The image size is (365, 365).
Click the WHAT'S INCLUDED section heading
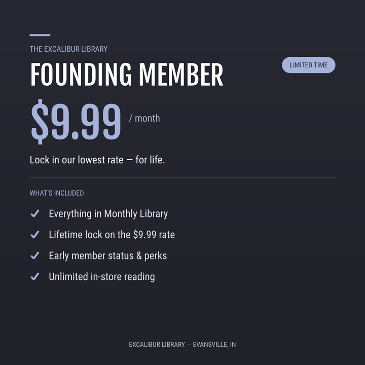pyautogui.click(x=57, y=193)
